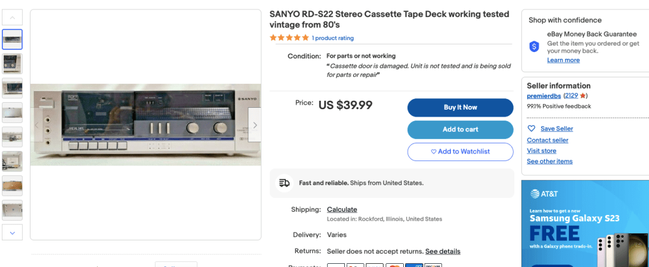Click the Save Seller heart icon

[532, 129]
